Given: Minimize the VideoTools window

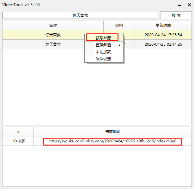Looking at the screenshot, I should click(180, 6).
